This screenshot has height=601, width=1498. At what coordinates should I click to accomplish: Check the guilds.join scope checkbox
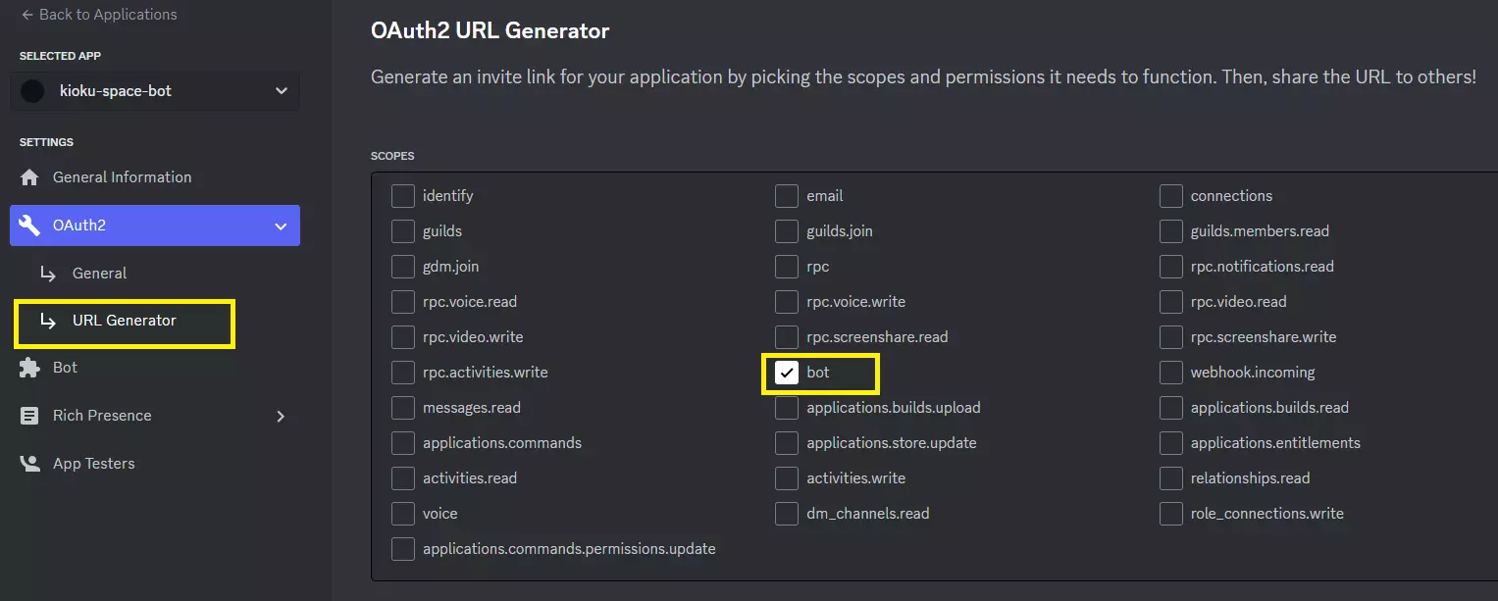(786, 231)
